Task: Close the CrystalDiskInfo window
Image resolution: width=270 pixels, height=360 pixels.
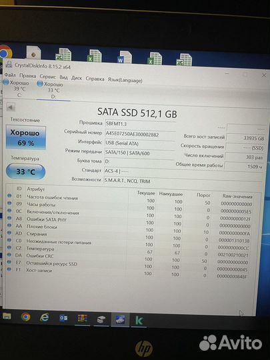Action: coord(264,75)
